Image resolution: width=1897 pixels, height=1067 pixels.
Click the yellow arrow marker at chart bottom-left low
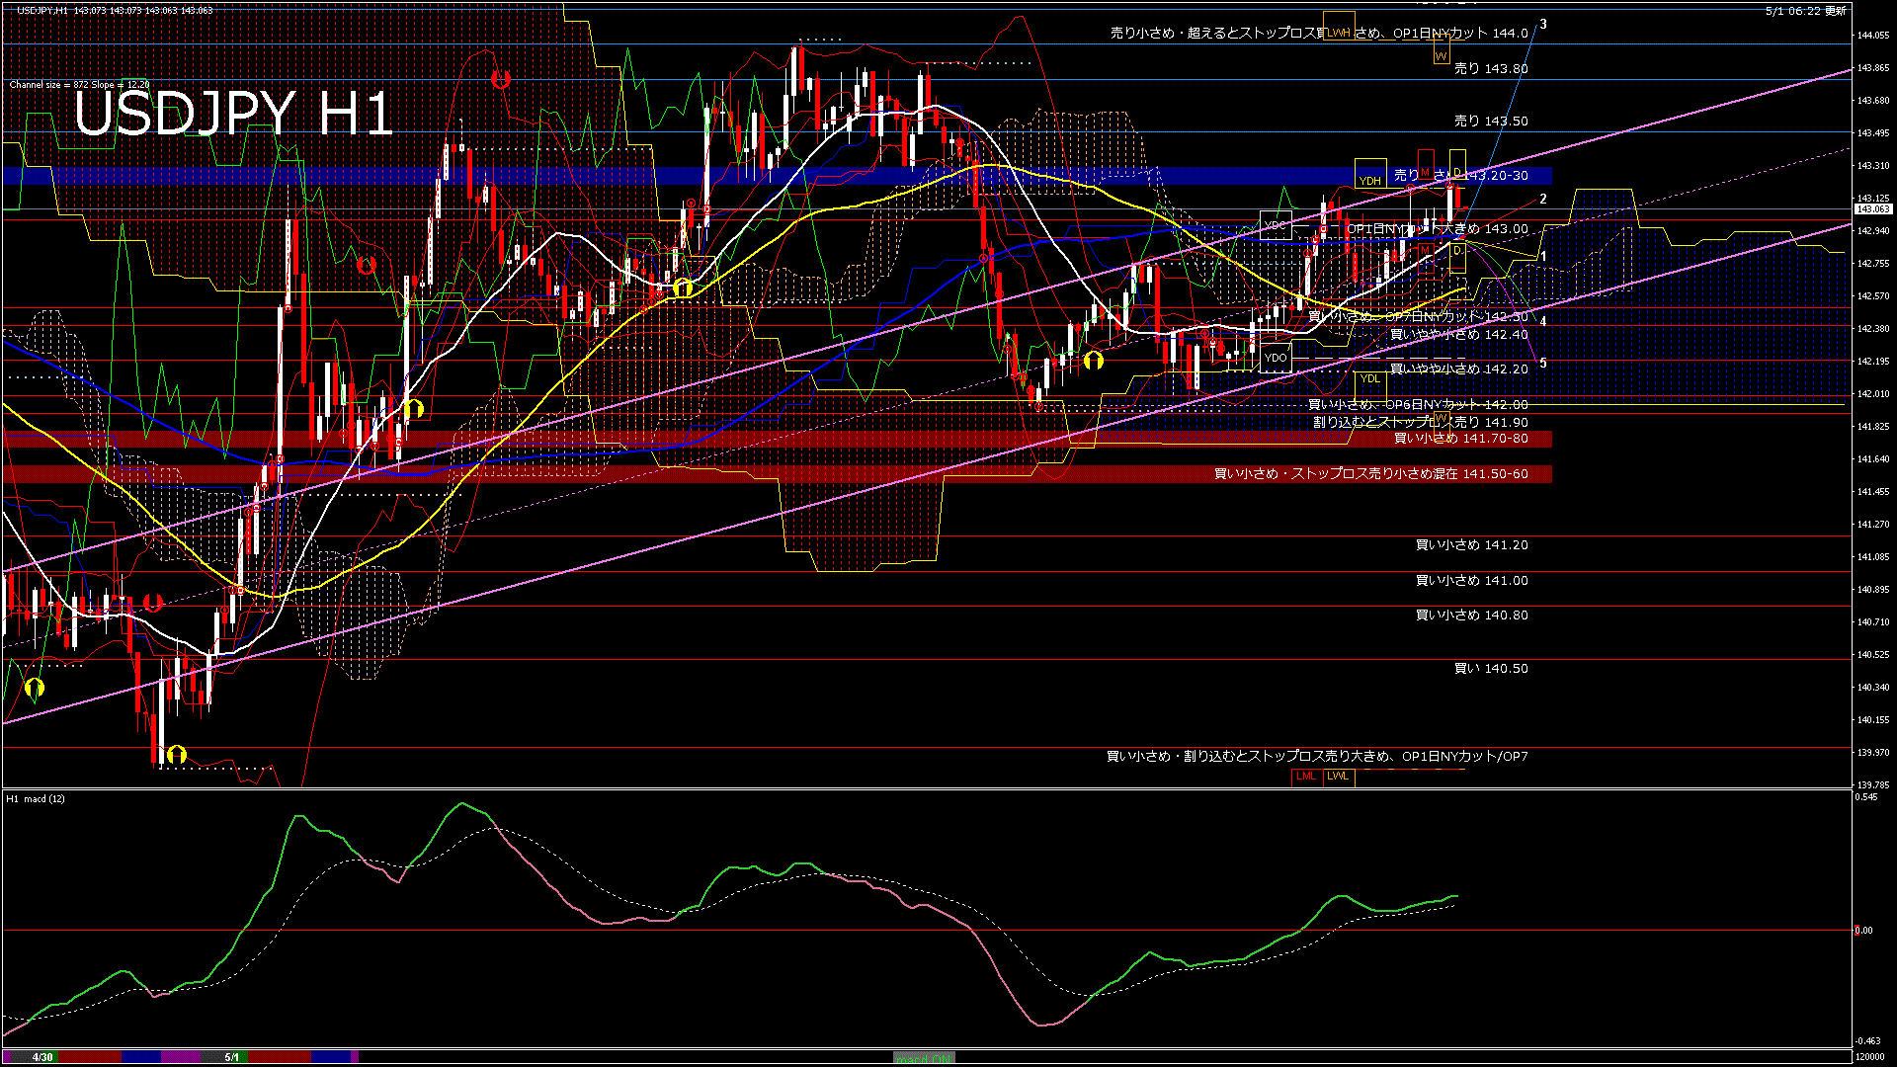pyautogui.click(x=177, y=756)
